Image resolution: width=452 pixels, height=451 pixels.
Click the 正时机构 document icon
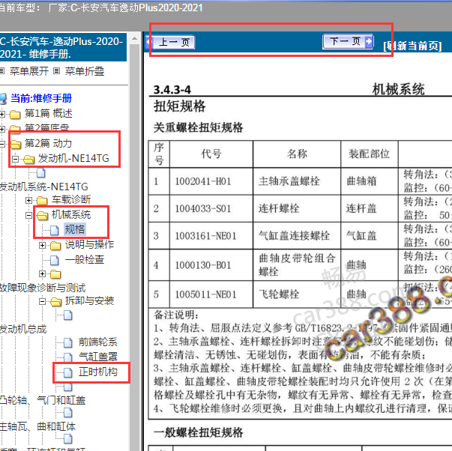(68, 372)
